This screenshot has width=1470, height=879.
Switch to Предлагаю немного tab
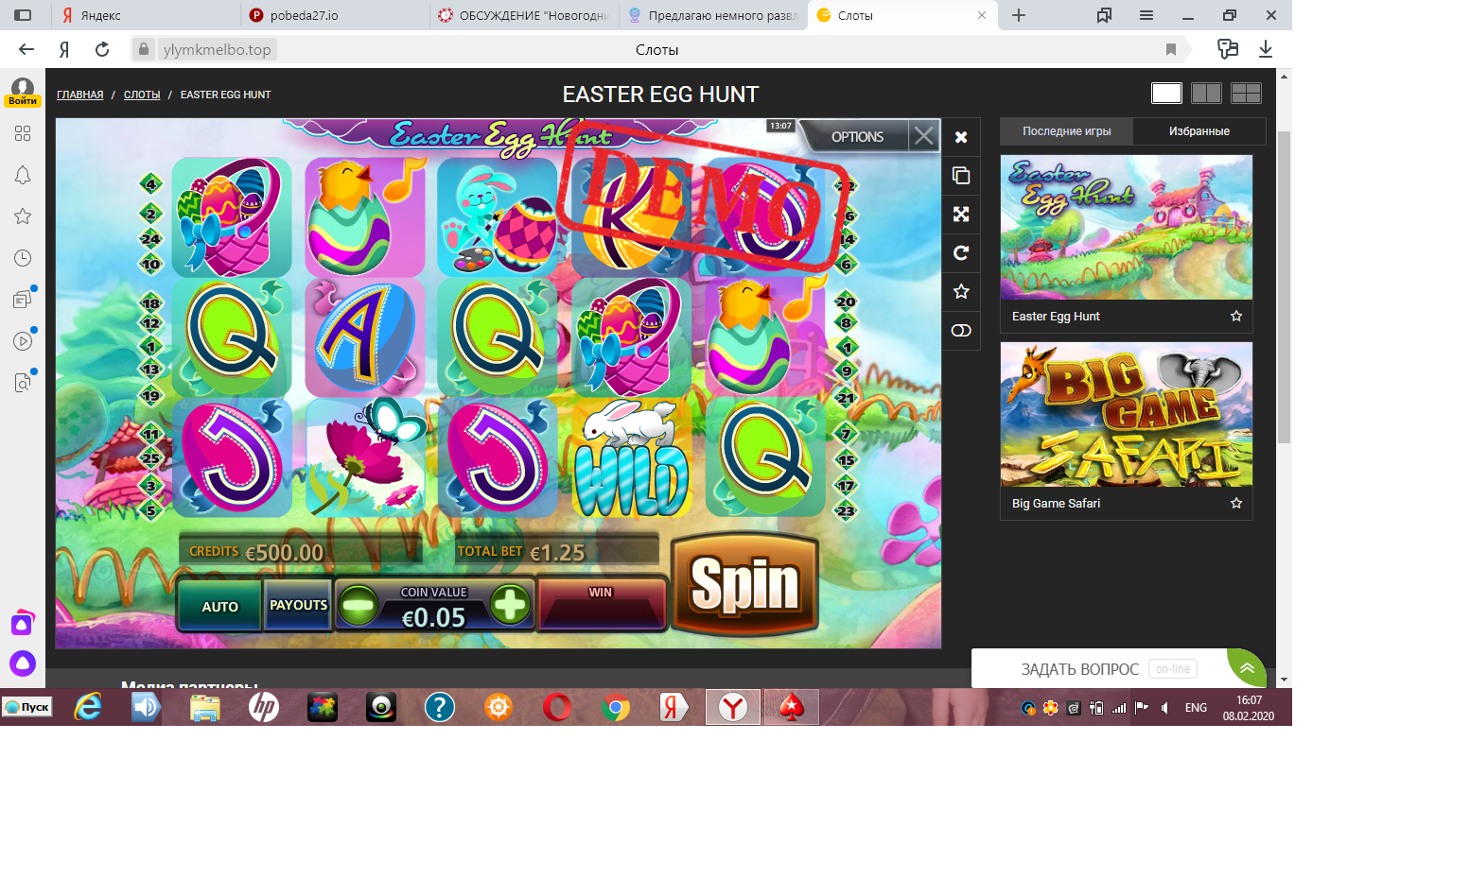pos(713,15)
